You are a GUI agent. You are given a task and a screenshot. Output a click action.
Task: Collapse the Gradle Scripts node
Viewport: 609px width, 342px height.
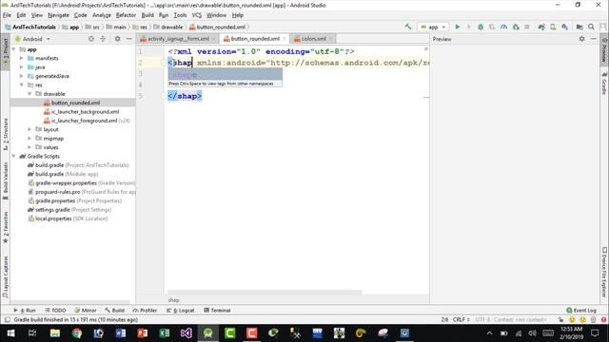click(x=14, y=156)
